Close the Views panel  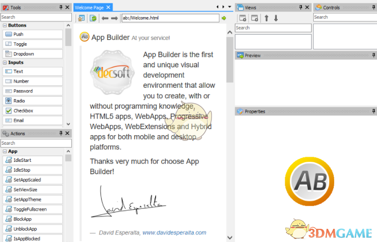click(x=307, y=8)
